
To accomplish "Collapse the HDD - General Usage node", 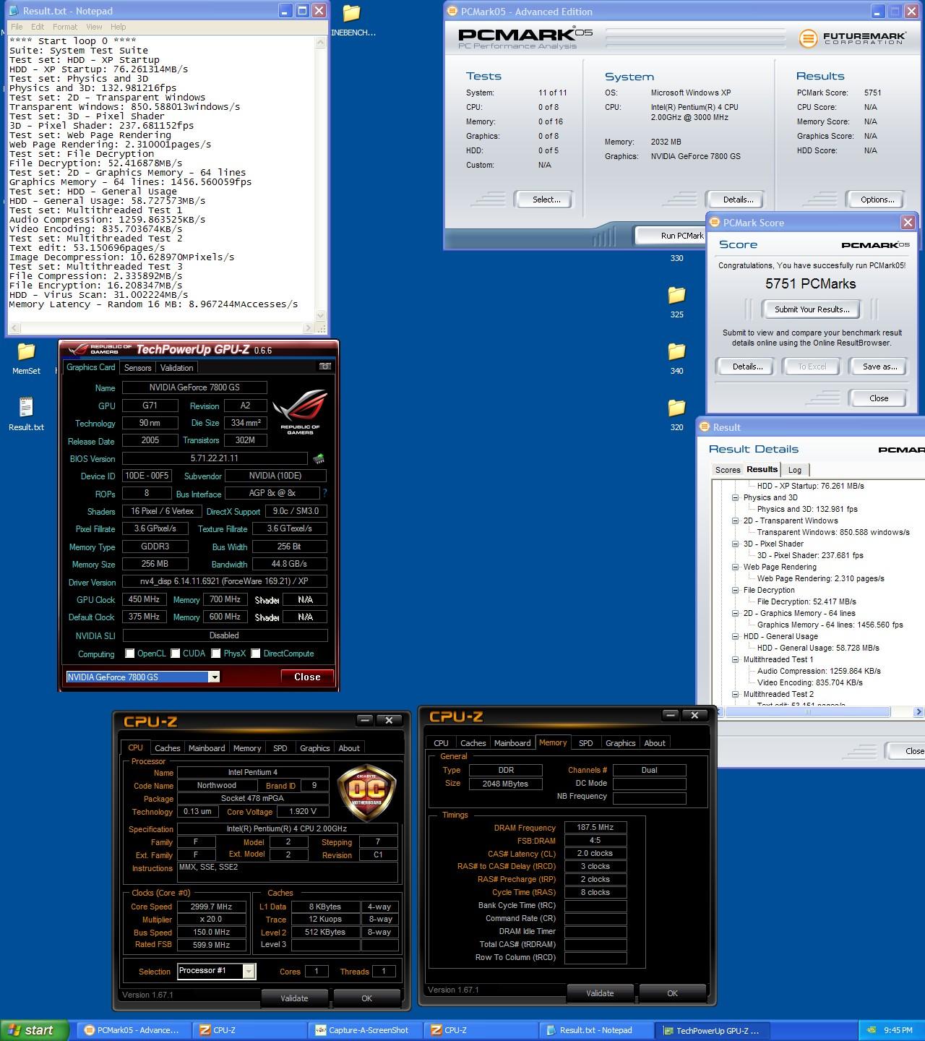I will [735, 636].
